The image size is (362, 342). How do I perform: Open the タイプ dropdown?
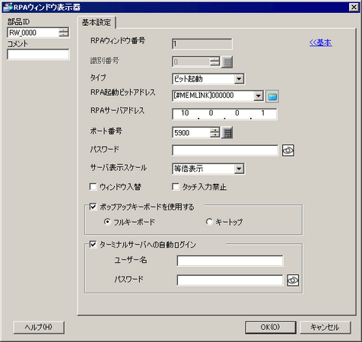coord(239,79)
